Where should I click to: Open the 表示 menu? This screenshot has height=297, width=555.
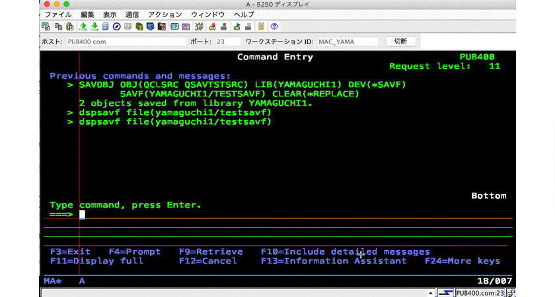coord(110,15)
